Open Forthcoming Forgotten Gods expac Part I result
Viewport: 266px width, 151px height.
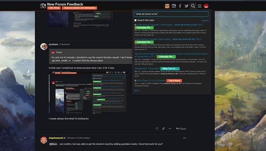[x=170, y=25]
